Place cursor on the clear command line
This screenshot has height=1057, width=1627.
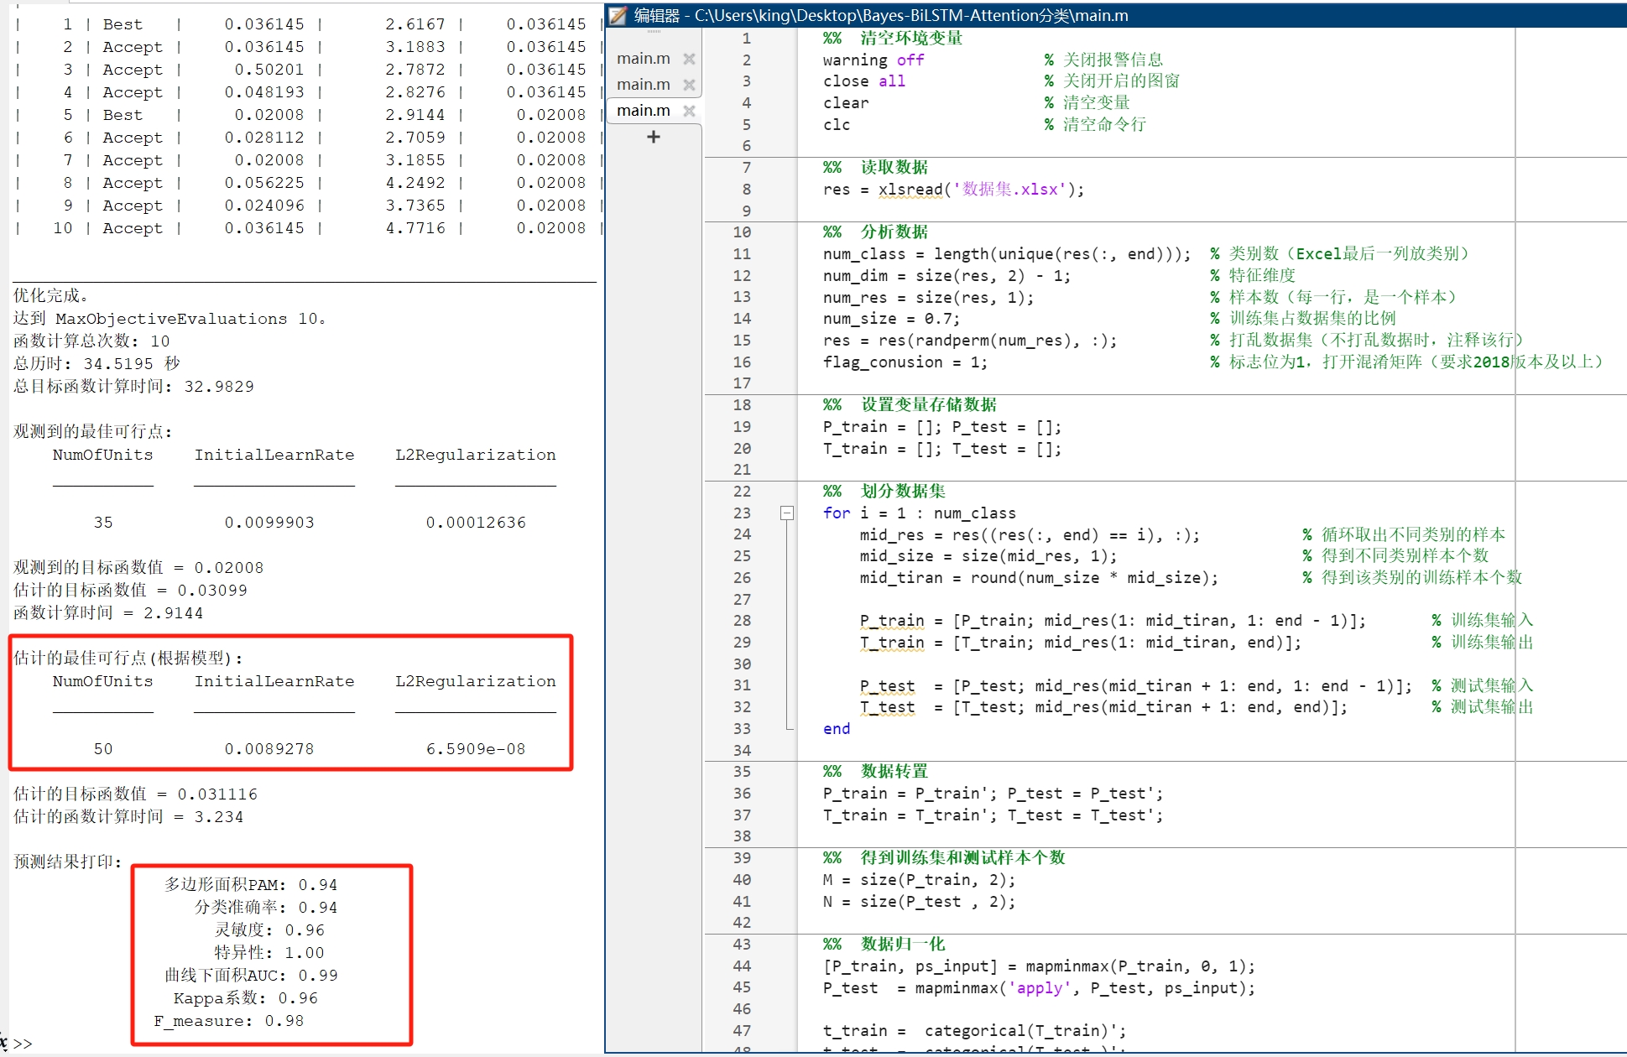pyautogui.click(x=847, y=102)
